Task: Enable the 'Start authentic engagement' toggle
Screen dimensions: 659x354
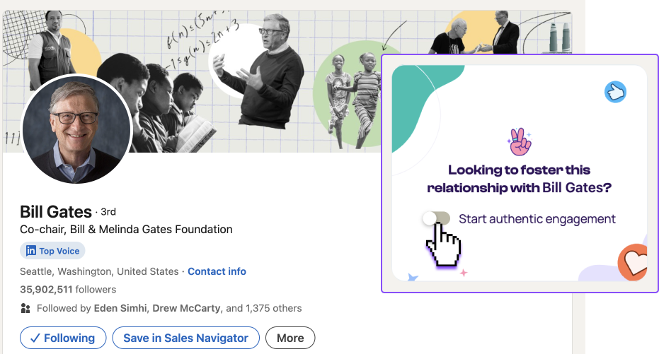Action: pos(436,219)
